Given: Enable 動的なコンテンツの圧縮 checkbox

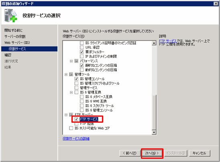Looking at the screenshot, I should click(x=82, y=70).
